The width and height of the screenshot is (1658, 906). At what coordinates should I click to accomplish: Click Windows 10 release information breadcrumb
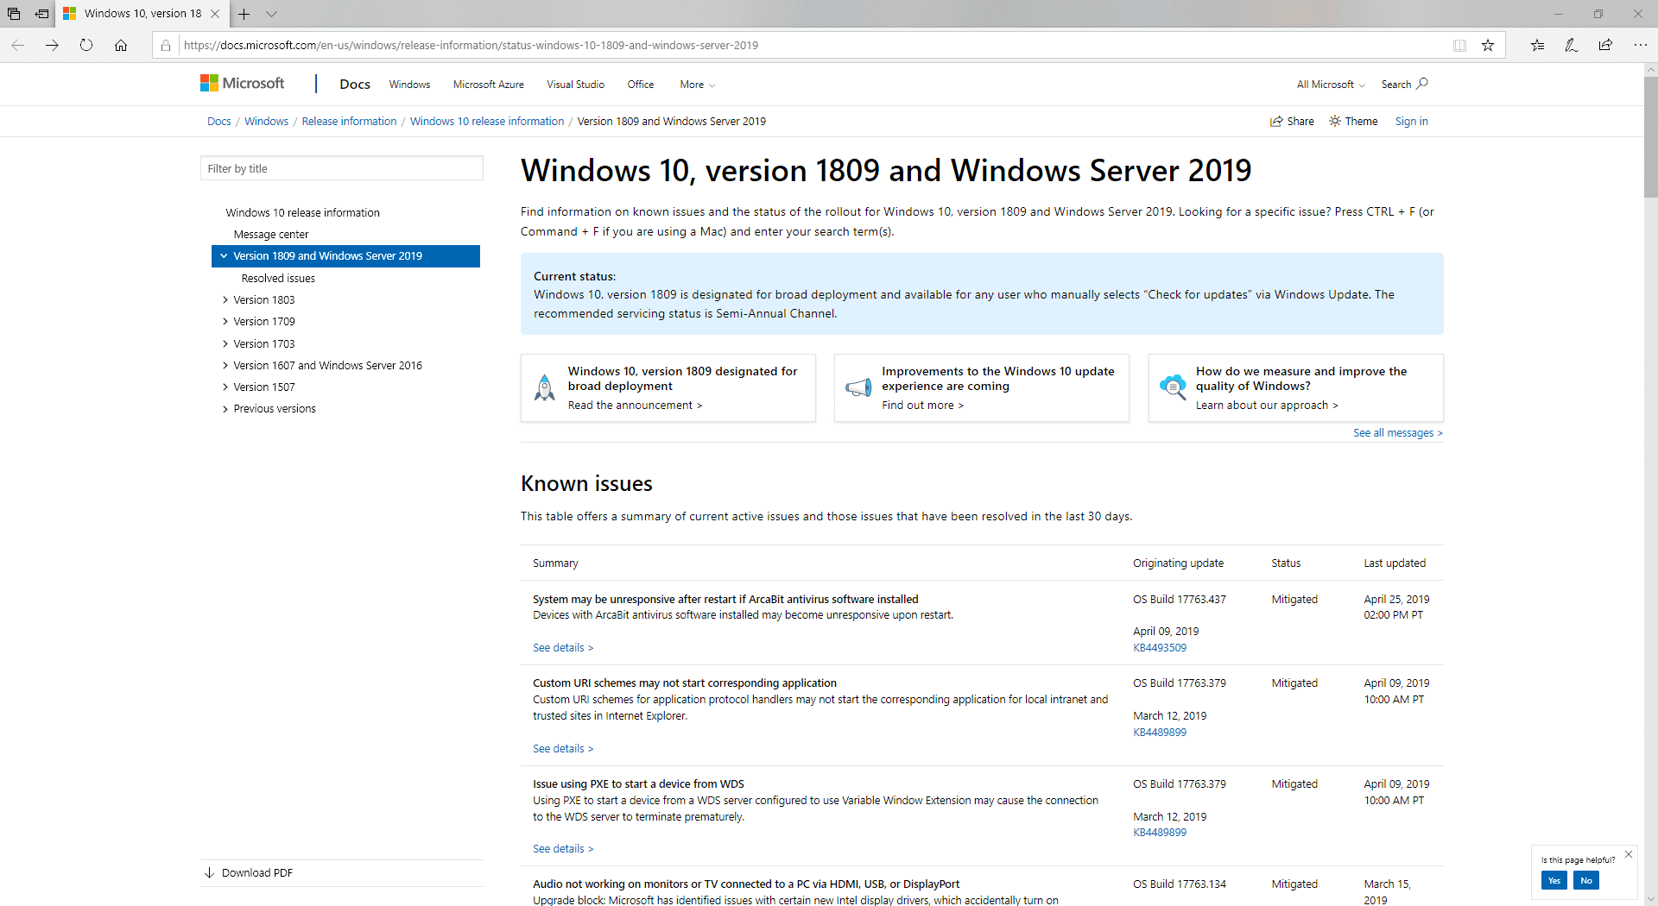(487, 122)
